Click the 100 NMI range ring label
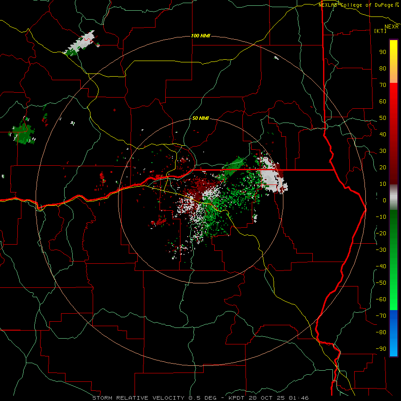The image size is (401, 401). [200, 36]
